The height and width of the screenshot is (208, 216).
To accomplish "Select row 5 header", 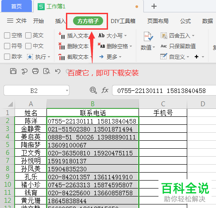I will 8,145.
